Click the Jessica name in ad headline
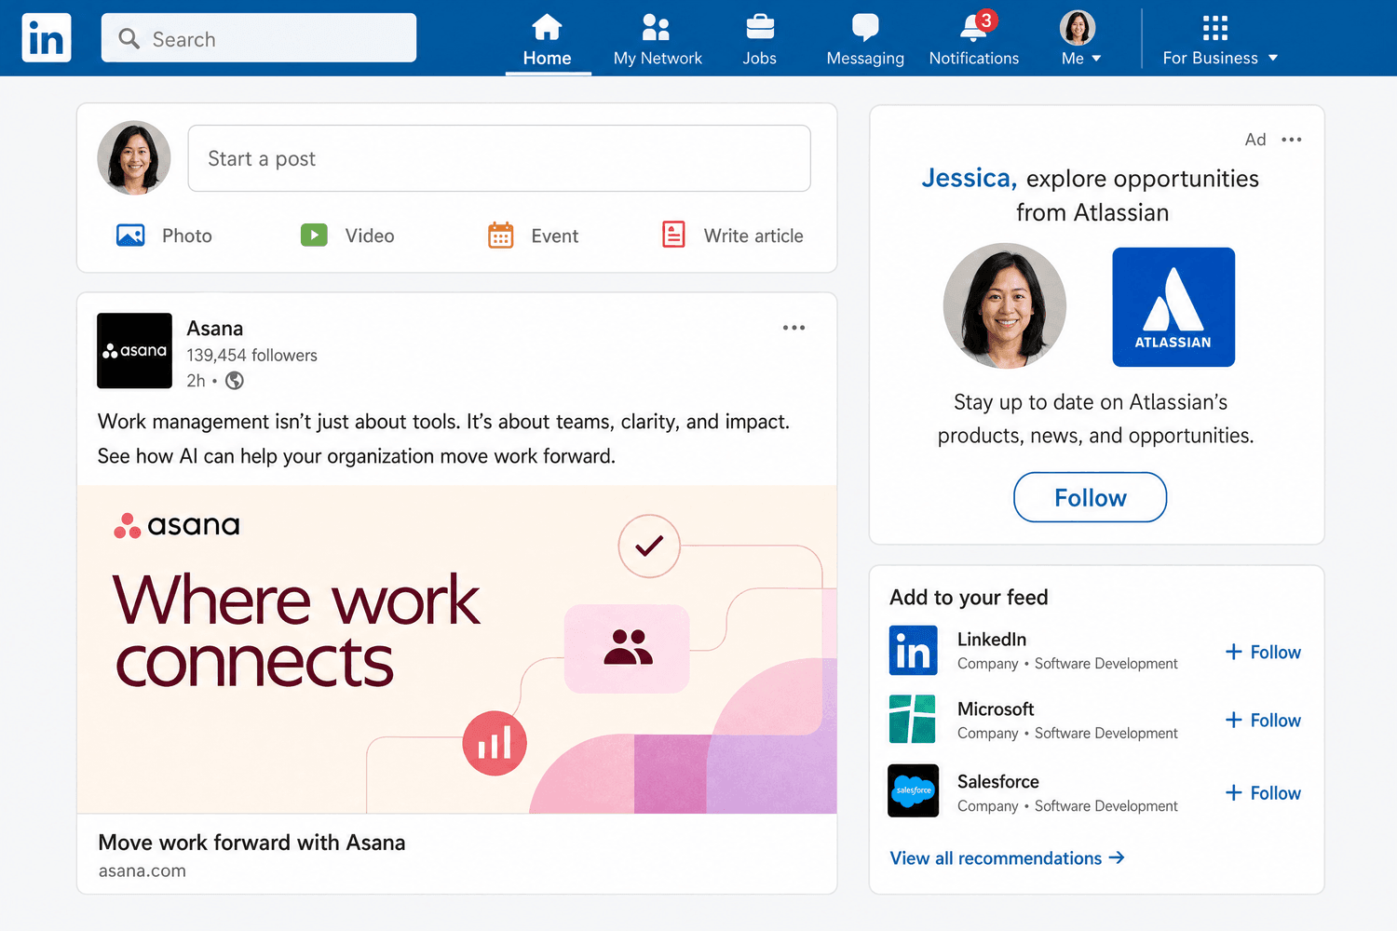The width and height of the screenshot is (1397, 931). pyautogui.click(x=969, y=178)
